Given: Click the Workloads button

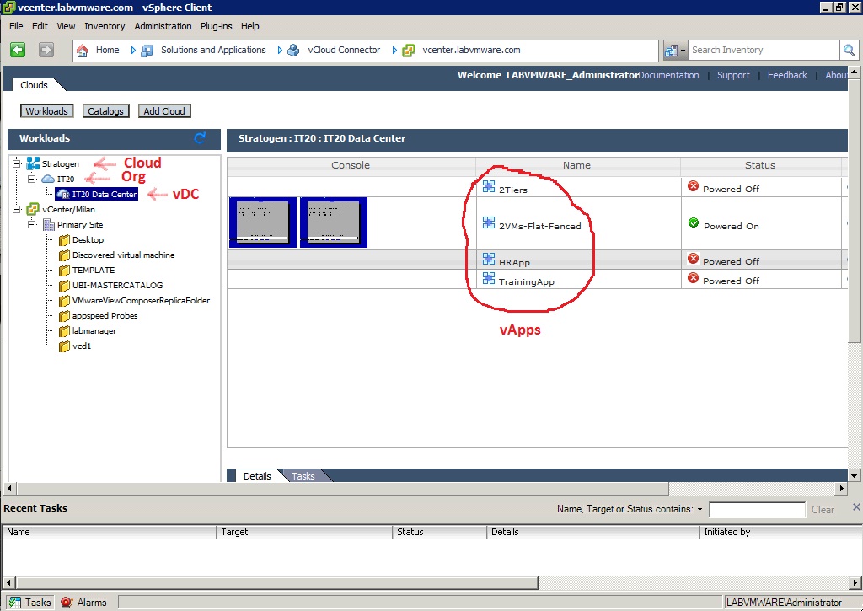Looking at the screenshot, I should click(47, 111).
